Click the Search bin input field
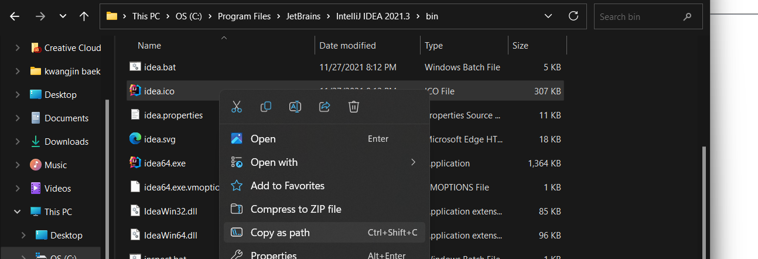The height and width of the screenshot is (259, 758). coord(648,16)
